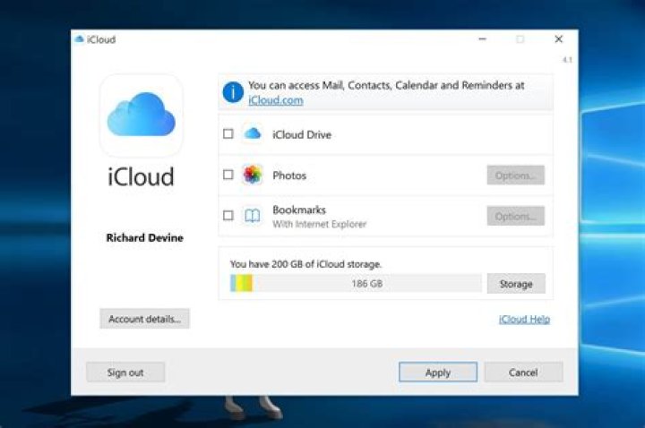The width and height of the screenshot is (645, 428).
Task: Open Options for Photos
Action: (x=515, y=175)
